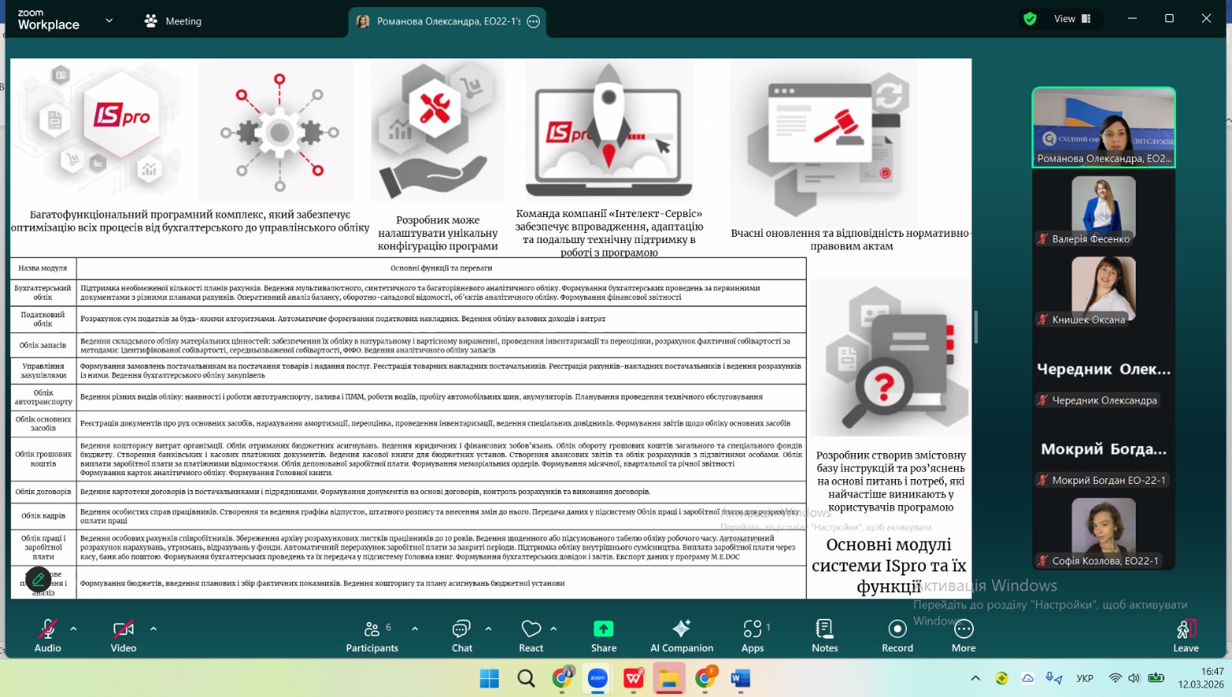This screenshot has height=697, width=1232.
Task: Unmute microphone with the Audio button
Action: point(47,635)
